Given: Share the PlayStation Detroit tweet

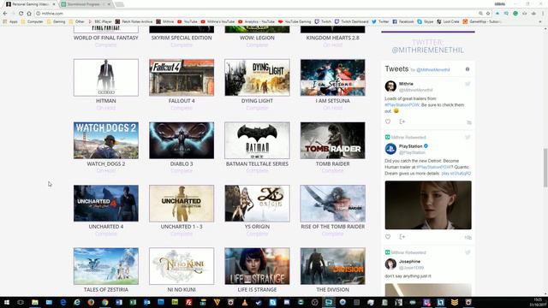Looking at the screenshot, I should point(402,237).
